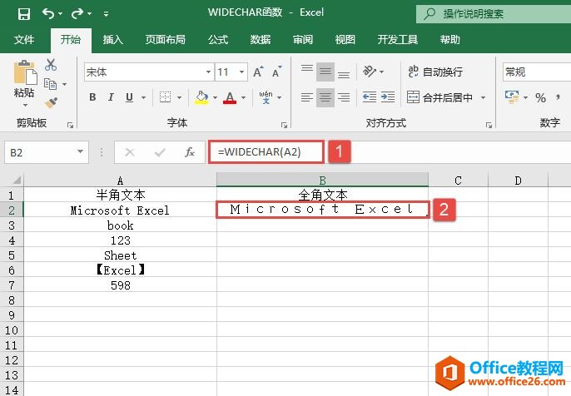The image size is (571, 396).
Task: Copy selection with the copy icon
Action: pos(50,84)
